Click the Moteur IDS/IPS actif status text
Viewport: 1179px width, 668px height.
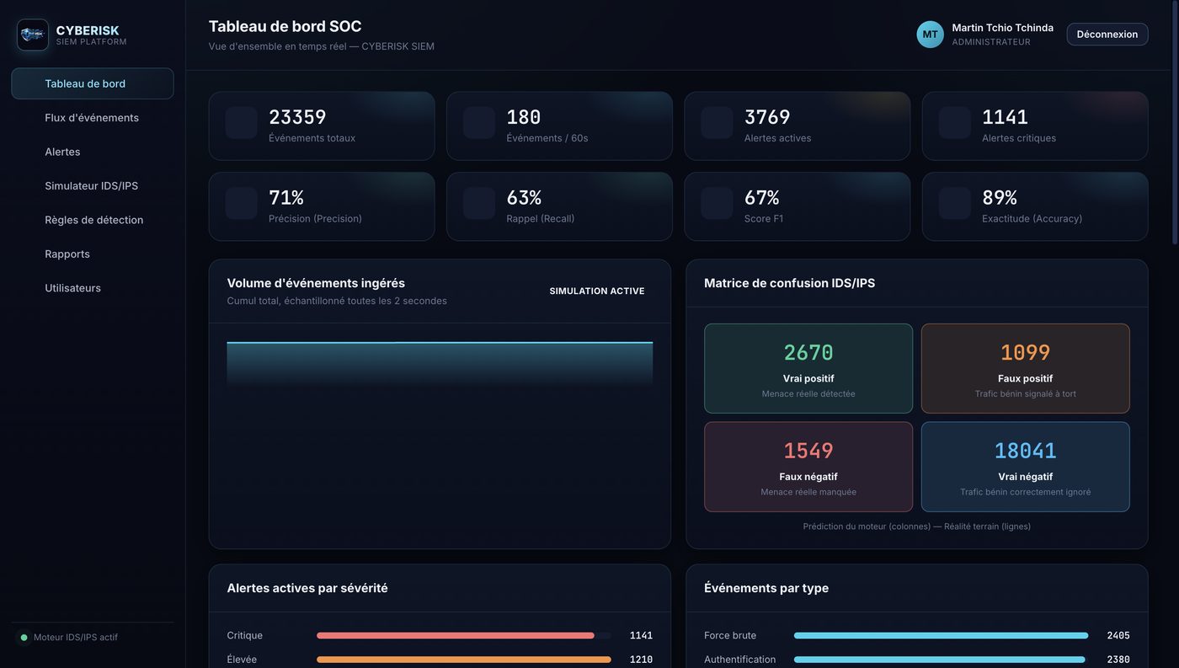point(76,638)
